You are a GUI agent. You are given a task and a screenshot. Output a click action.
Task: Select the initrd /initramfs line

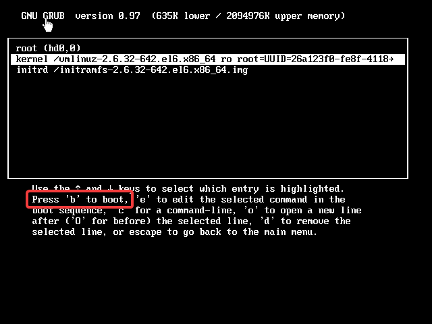[132, 70]
